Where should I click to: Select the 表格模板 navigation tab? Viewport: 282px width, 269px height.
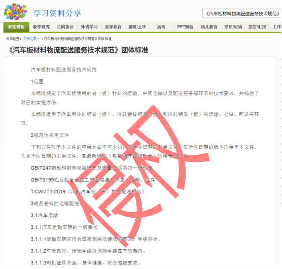click(16, 27)
